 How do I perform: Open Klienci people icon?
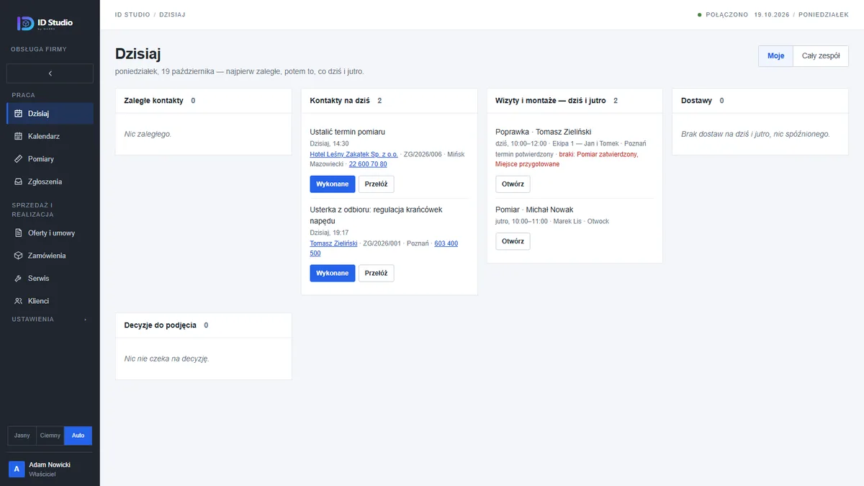(x=19, y=301)
